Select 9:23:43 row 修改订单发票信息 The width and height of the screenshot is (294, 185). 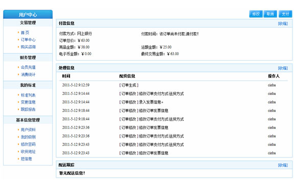coord(143,153)
